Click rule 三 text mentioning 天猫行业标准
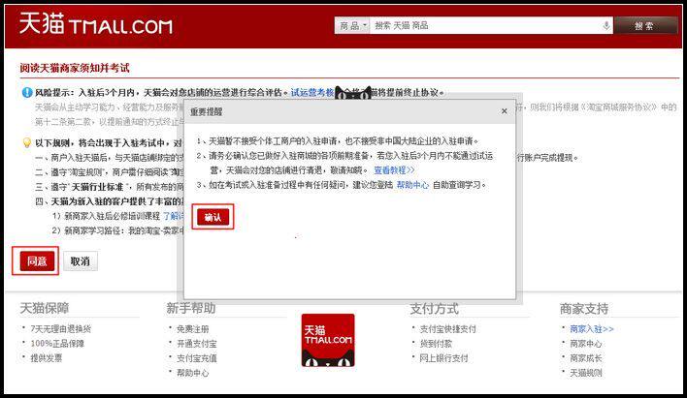 click(110, 187)
